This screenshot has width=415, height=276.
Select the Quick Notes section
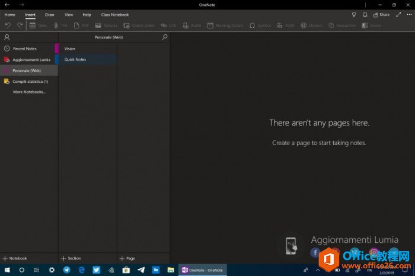point(88,59)
